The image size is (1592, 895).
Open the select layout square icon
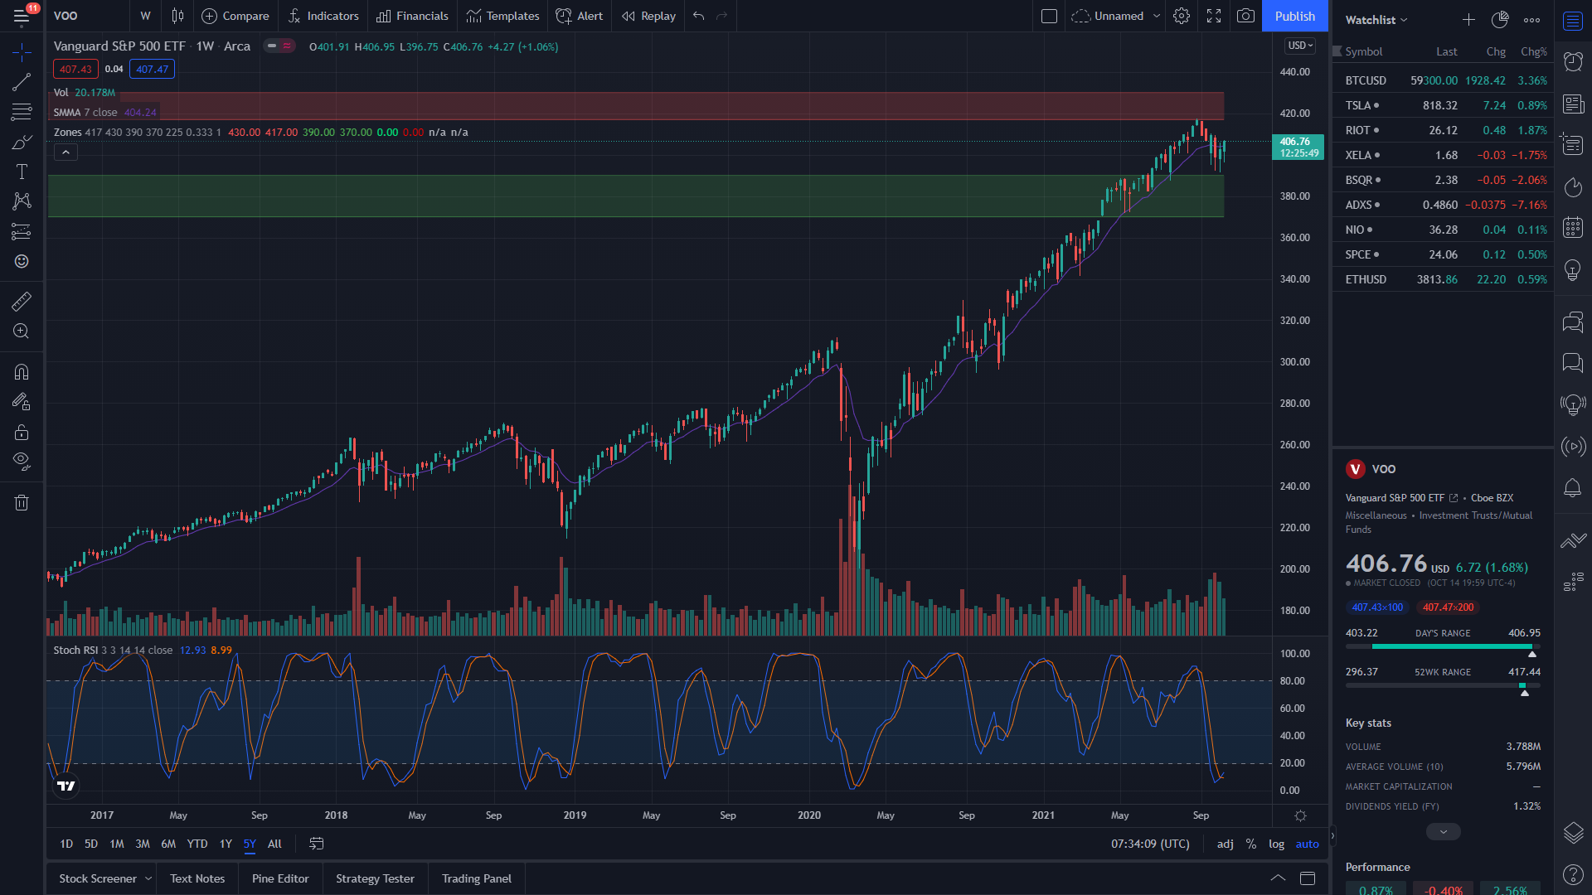point(1049,16)
